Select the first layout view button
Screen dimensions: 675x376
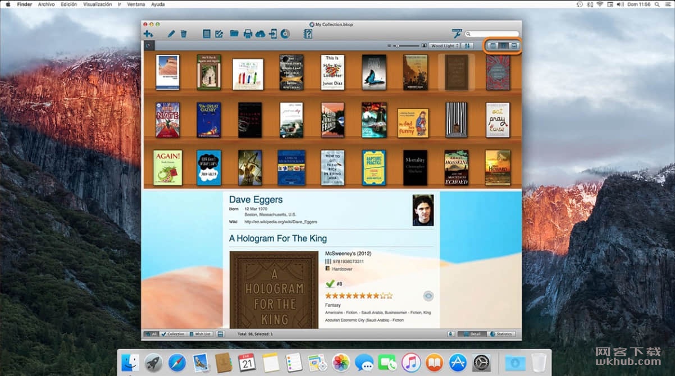coord(492,45)
